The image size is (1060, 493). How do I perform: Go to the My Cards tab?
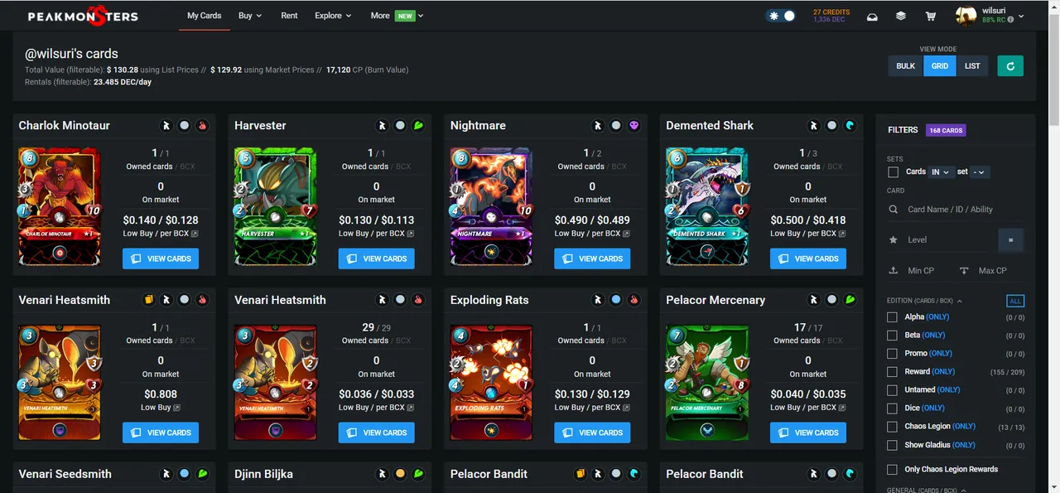pyautogui.click(x=205, y=16)
